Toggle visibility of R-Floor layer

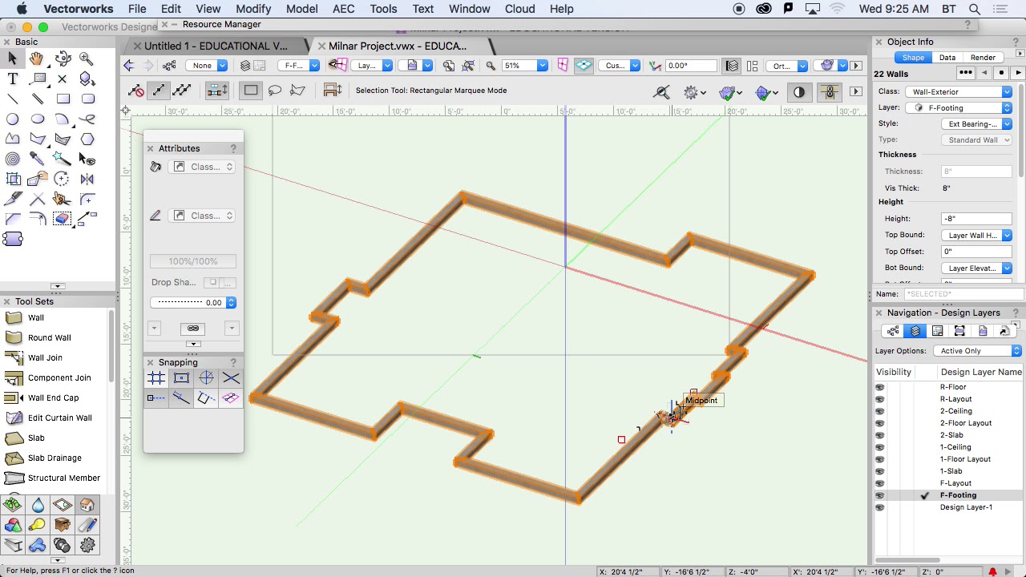point(879,387)
